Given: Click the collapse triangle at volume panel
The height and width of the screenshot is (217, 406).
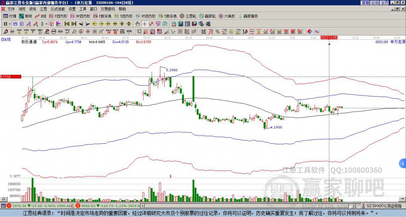Looking at the screenshot, I should coord(3,199).
